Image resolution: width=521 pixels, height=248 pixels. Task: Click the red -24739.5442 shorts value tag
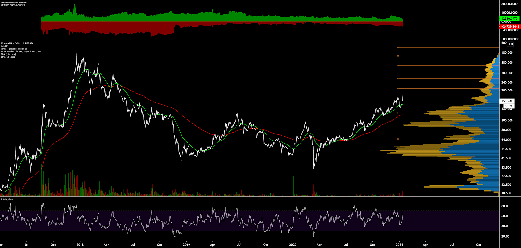(x=510, y=26)
